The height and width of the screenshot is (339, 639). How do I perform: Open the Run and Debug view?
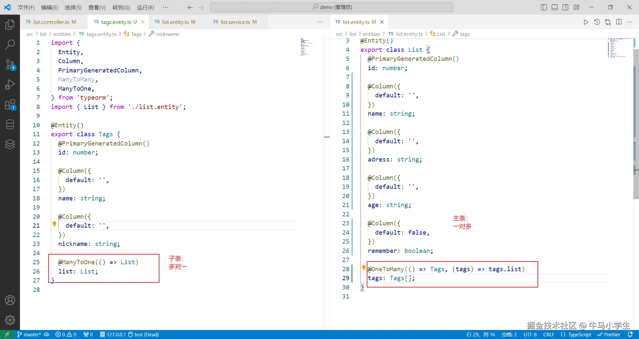tap(10, 84)
